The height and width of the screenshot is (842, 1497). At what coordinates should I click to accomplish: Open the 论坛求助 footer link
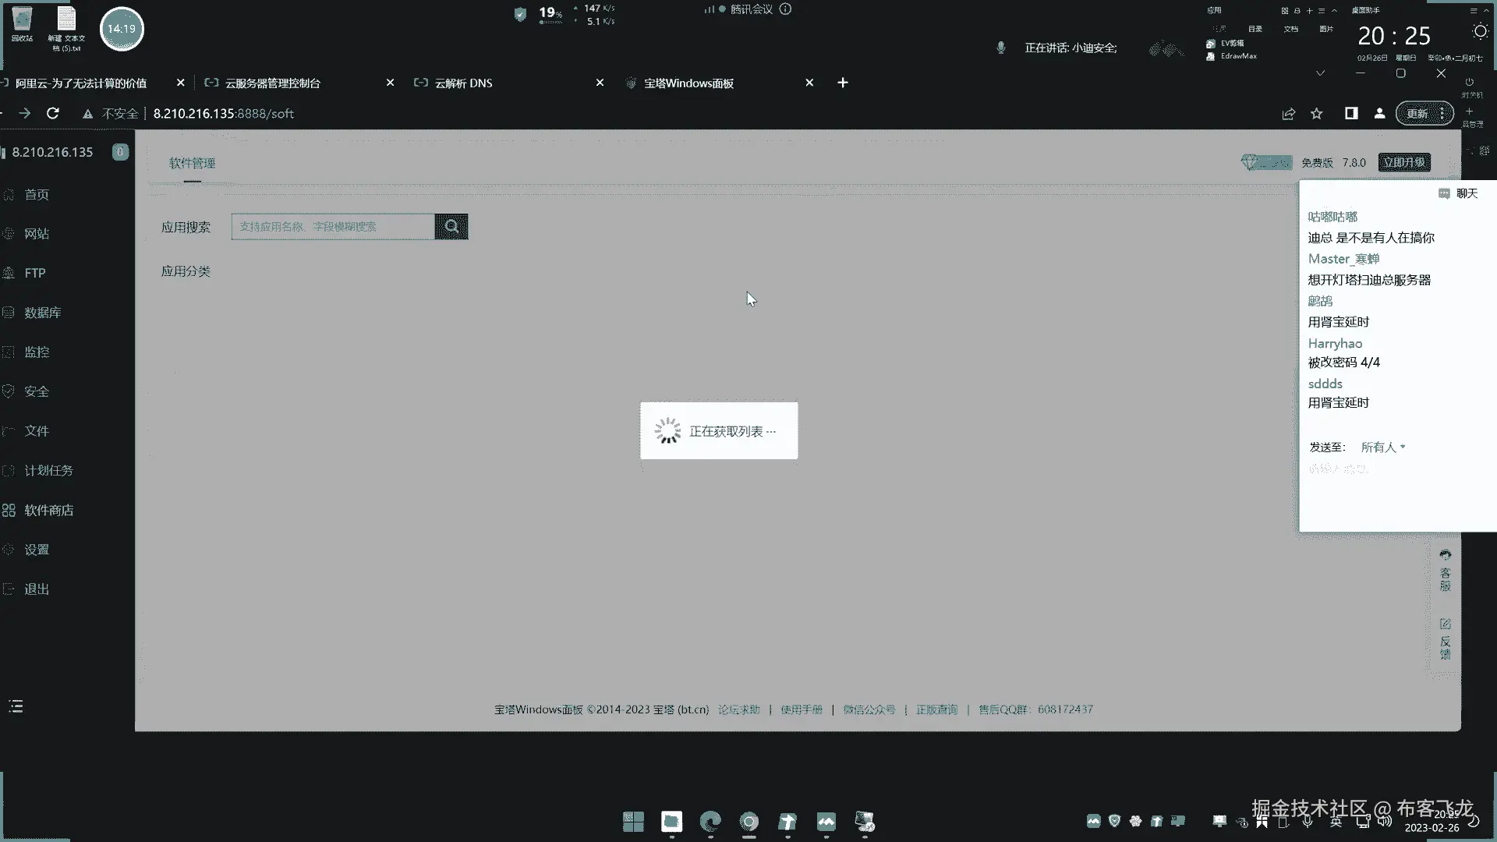pos(738,709)
